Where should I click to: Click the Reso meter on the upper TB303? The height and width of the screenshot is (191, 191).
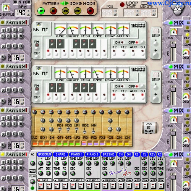tap(86, 29)
